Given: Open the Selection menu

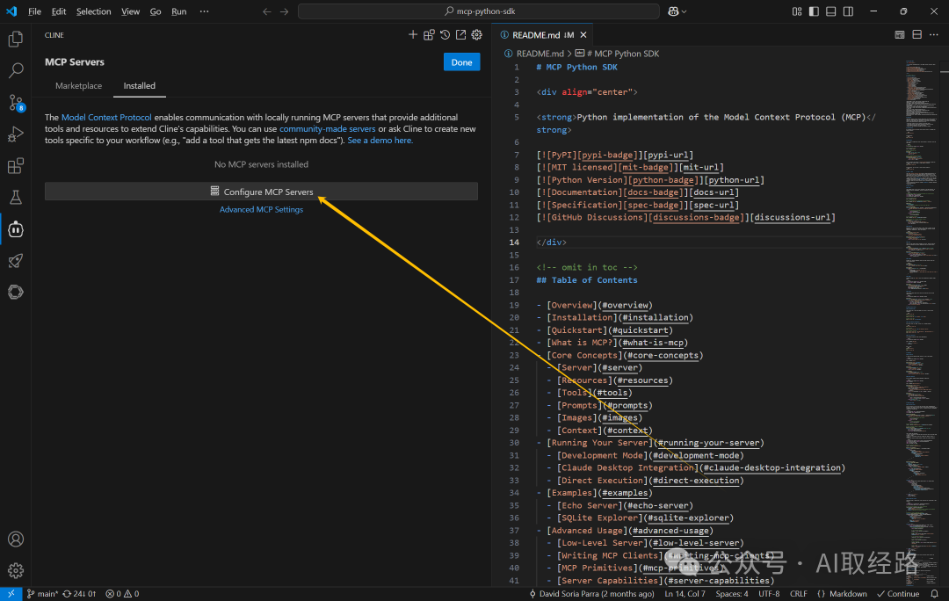Looking at the screenshot, I should [93, 11].
